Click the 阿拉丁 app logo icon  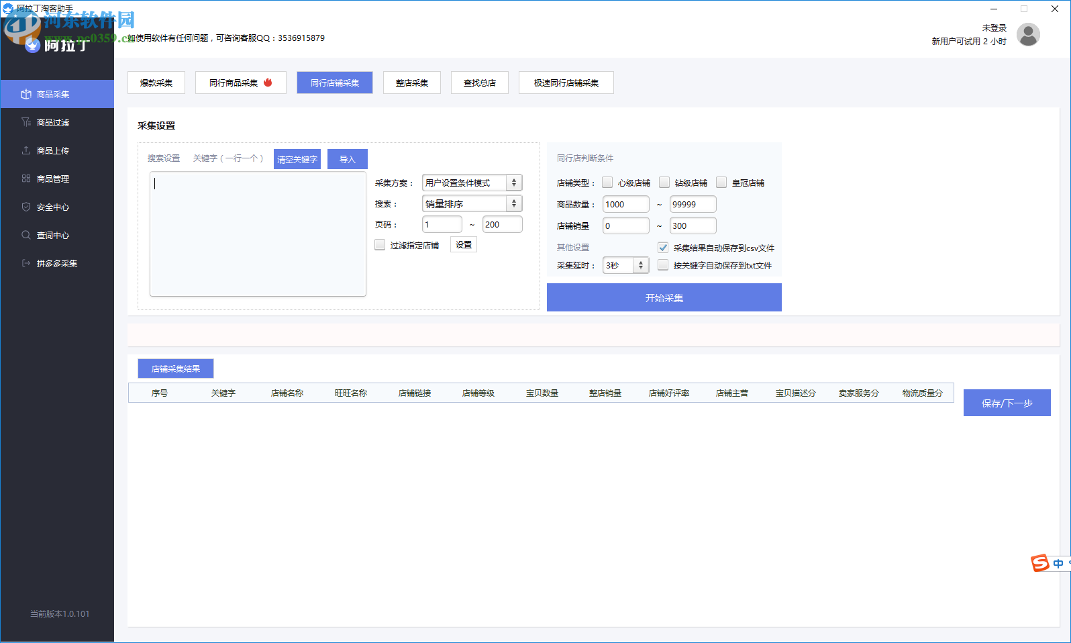(32, 46)
